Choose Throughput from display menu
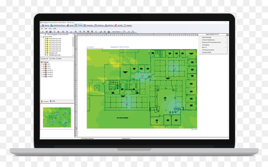 point(213,45)
